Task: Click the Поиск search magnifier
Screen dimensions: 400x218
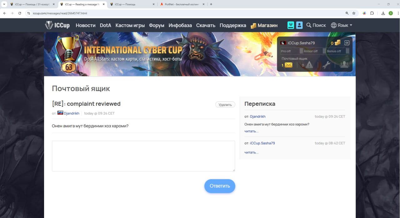Action: point(309,25)
